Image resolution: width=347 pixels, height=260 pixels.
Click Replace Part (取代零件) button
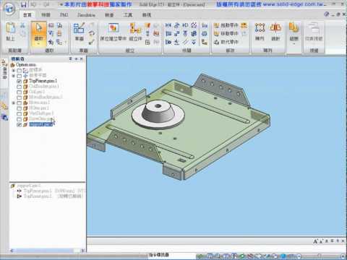point(226,42)
